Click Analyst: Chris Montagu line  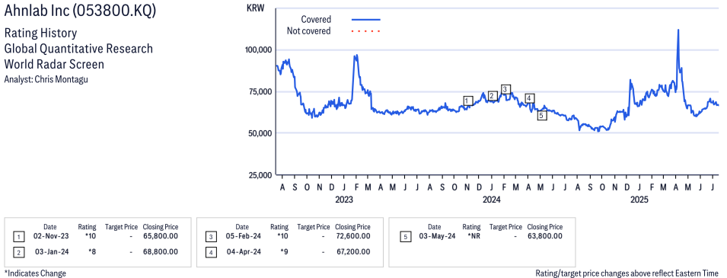click(46, 79)
